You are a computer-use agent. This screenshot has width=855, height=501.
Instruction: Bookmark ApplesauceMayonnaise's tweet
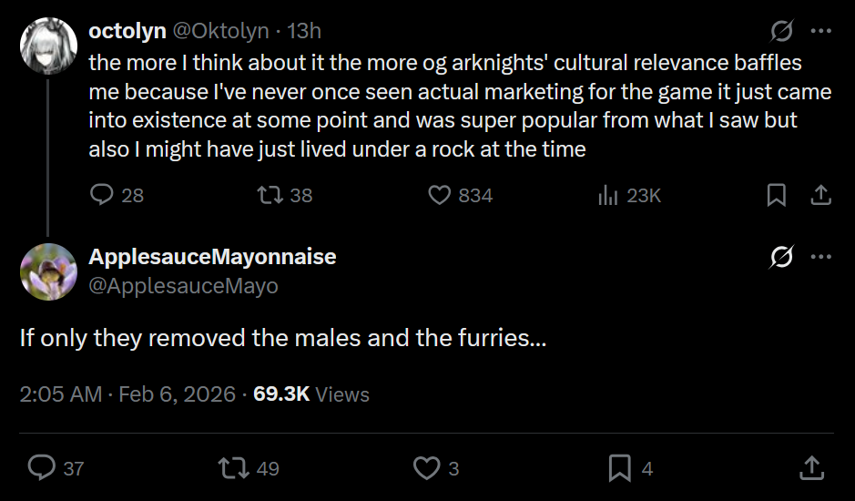click(x=619, y=468)
